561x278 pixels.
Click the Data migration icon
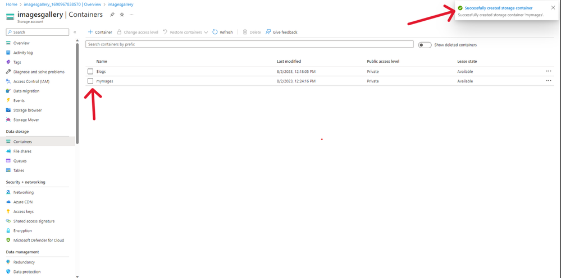click(x=8, y=91)
